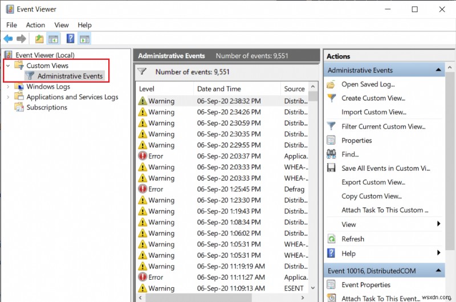456x302 pixels.
Task: Sort by the Level column header
Action: point(165,89)
